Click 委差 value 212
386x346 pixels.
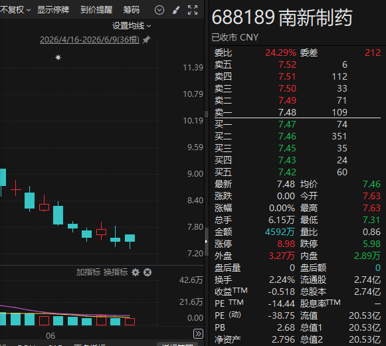click(373, 52)
